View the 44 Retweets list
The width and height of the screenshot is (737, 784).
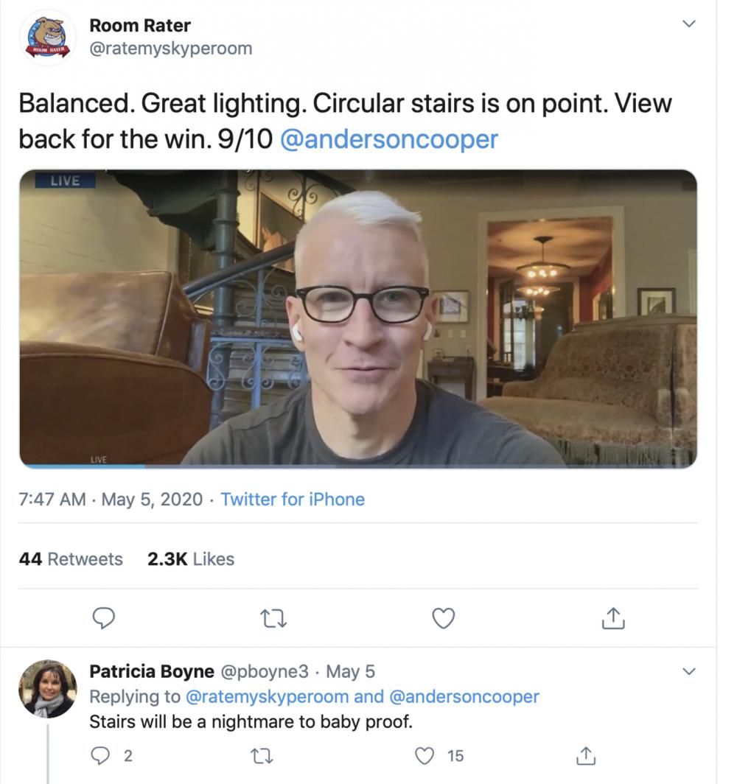(x=71, y=559)
